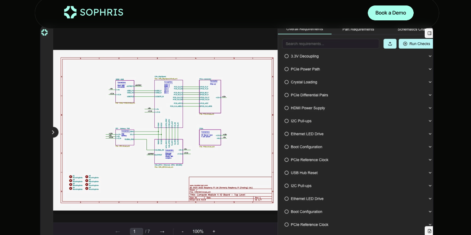Screen dimensions: 471x235
Task: Expand the PCIe Power Path chevron
Action: (x=430, y=69)
